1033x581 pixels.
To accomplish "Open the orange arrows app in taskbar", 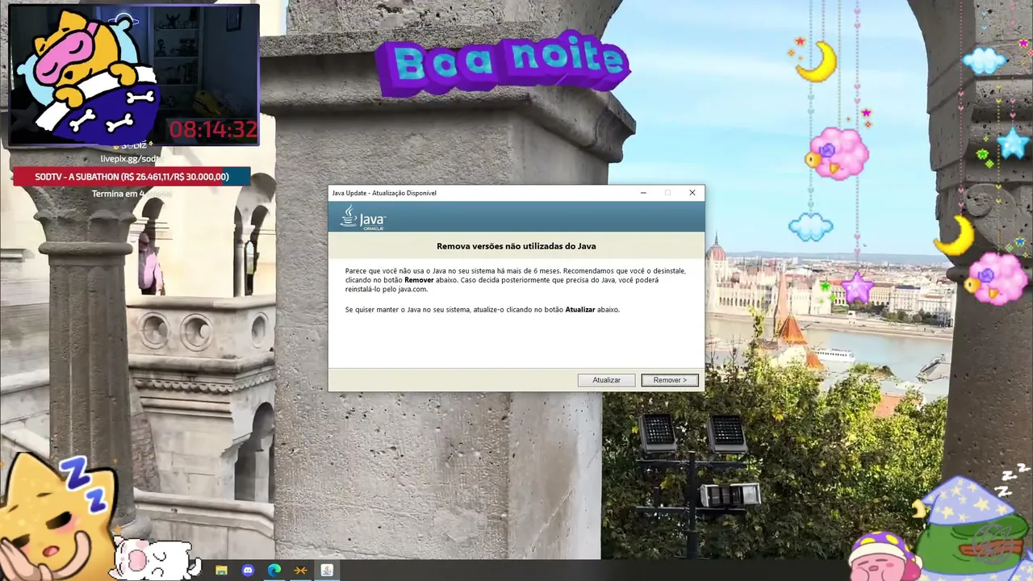I will [300, 571].
